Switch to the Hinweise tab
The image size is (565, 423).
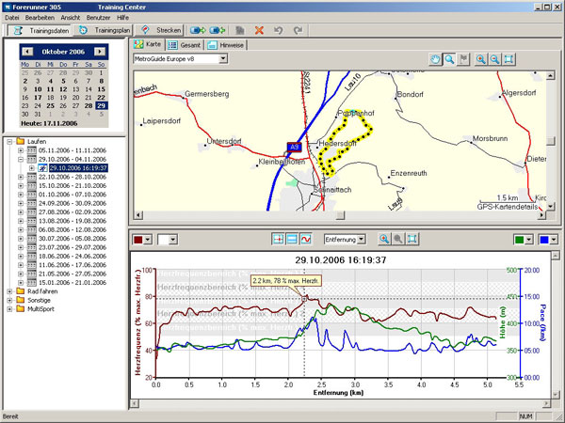(x=226, y=45)
